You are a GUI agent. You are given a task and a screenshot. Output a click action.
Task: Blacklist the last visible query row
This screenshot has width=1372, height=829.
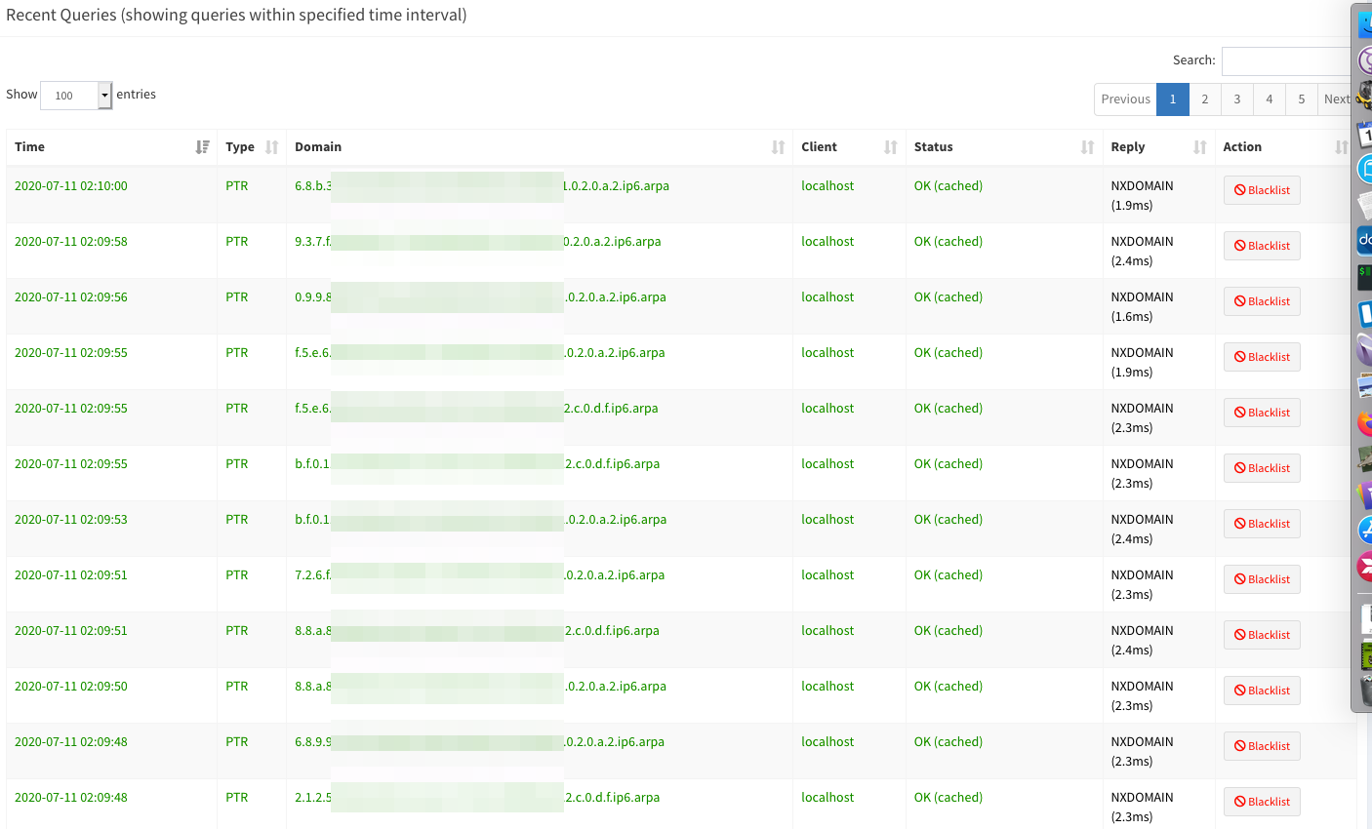[1261, 801]
